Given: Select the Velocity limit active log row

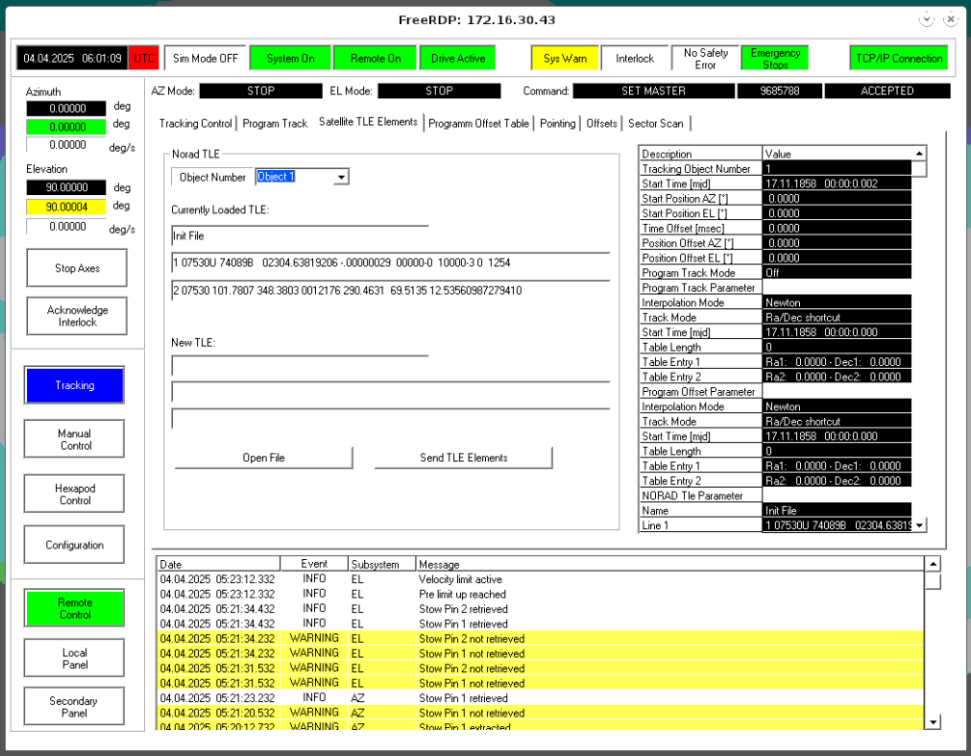Looking at the screenshot, I should (x=540, y=579).
